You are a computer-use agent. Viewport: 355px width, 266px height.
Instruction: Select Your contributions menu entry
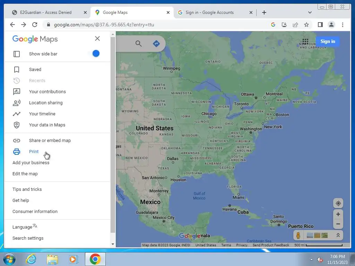point(47,91)
